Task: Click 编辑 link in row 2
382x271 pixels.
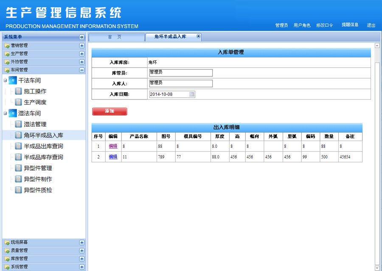Action: [x=113, y=157]
